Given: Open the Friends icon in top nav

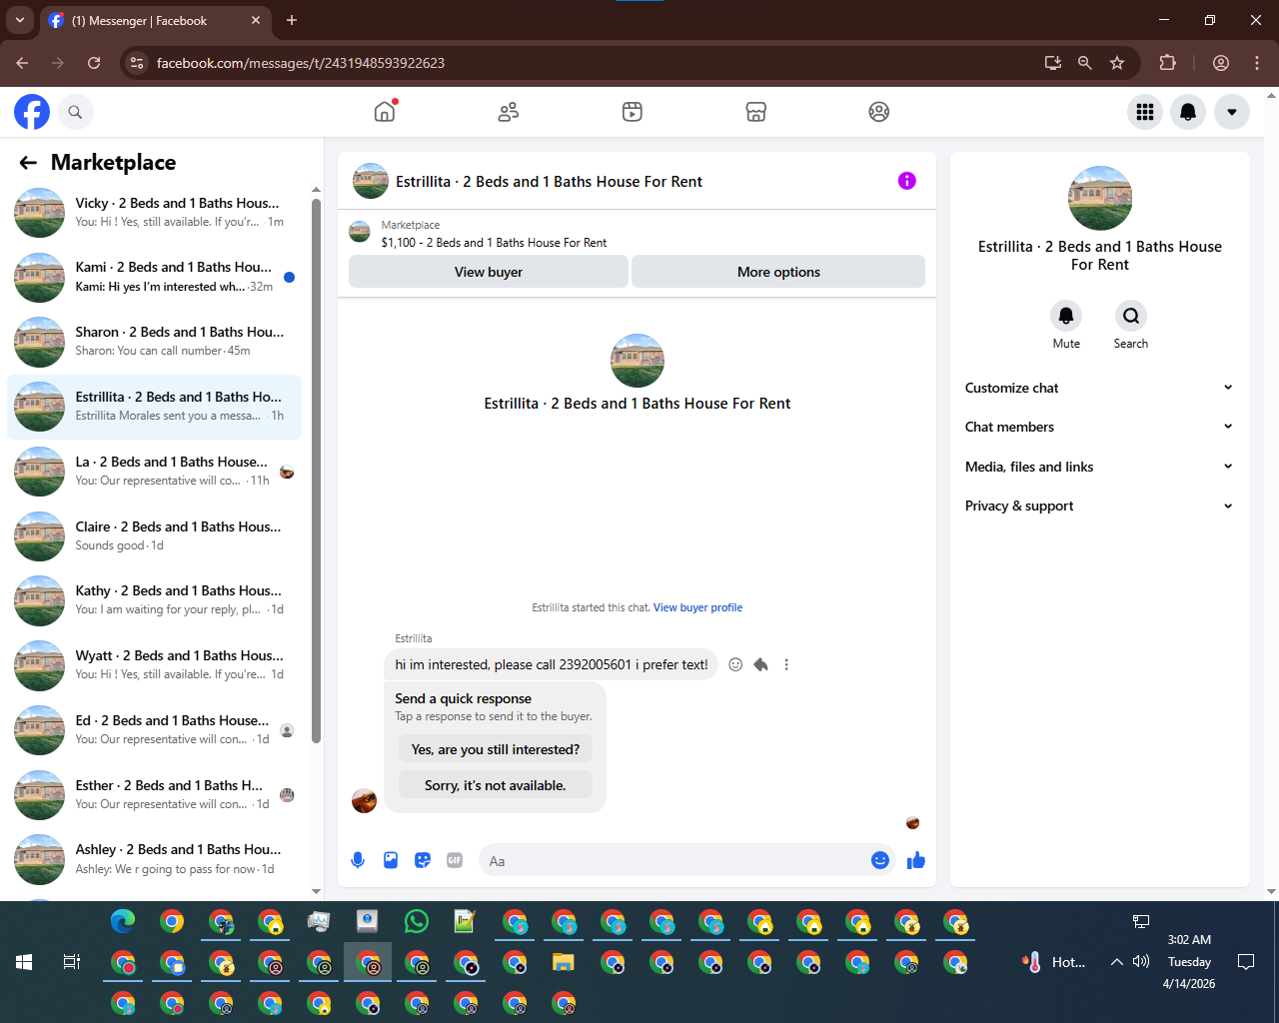Looking at the screenshot, I should pyautogui.click(x=509, y=112).
